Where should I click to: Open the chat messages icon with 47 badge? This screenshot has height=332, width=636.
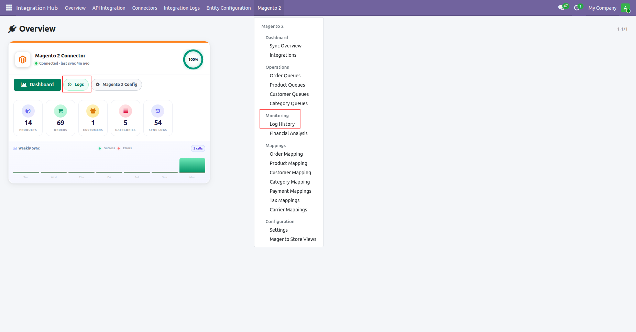point(561,8)
